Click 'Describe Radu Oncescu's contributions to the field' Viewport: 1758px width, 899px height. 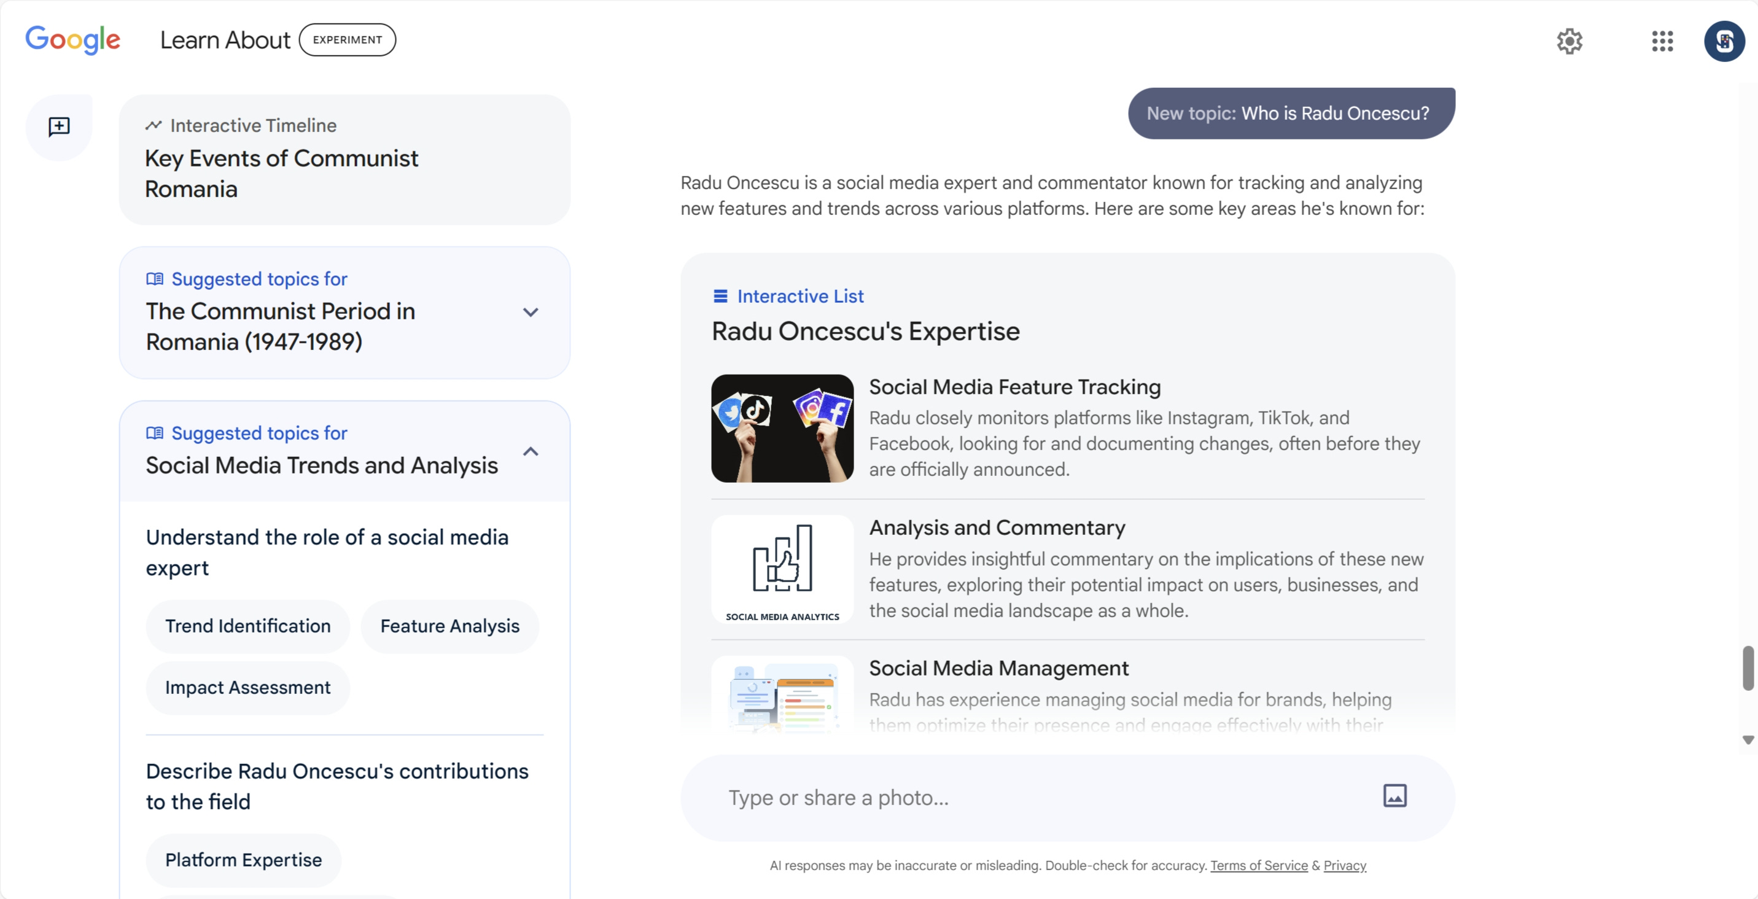tap(337, 787)
